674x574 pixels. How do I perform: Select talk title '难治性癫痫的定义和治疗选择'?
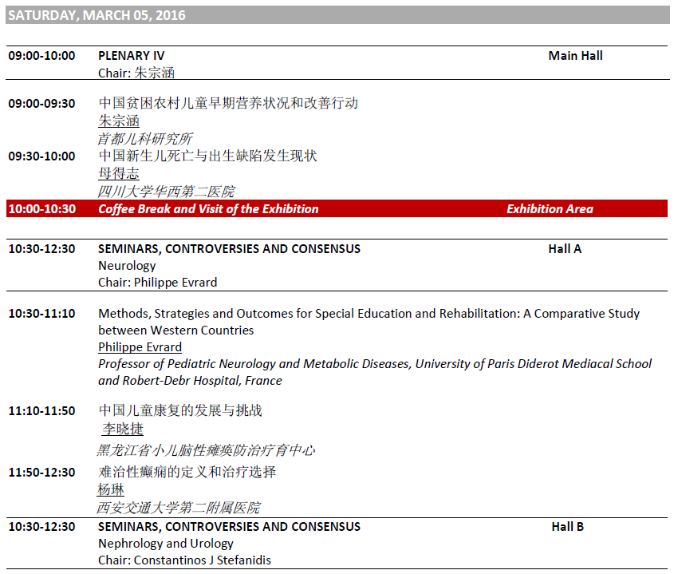tap(187, 472)
